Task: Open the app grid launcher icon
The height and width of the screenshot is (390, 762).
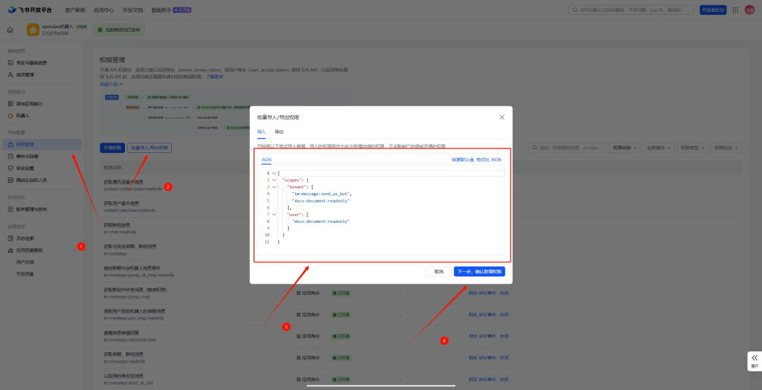Action: (x=735, y=10)
